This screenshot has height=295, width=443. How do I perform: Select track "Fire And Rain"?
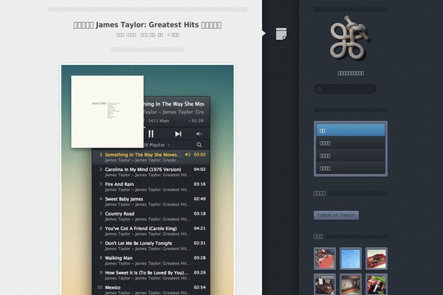151,187
